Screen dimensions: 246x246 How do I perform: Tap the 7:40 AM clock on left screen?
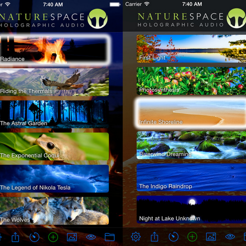click(x=53, y=4)
